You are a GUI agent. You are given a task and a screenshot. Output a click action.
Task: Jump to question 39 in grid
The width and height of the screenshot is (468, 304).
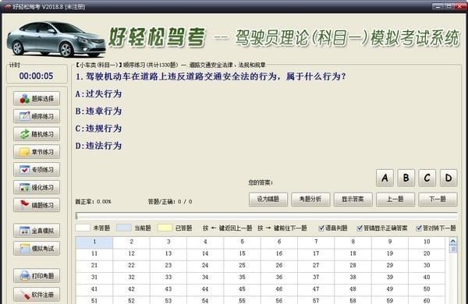pos(390,277)
